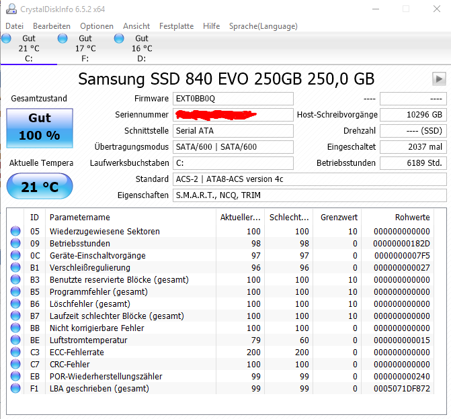This screenshot has width=451, height=419.
Task: Click status orb for Verschleißregulierung row
Action: pyautogui.click(x=15, y=267)
